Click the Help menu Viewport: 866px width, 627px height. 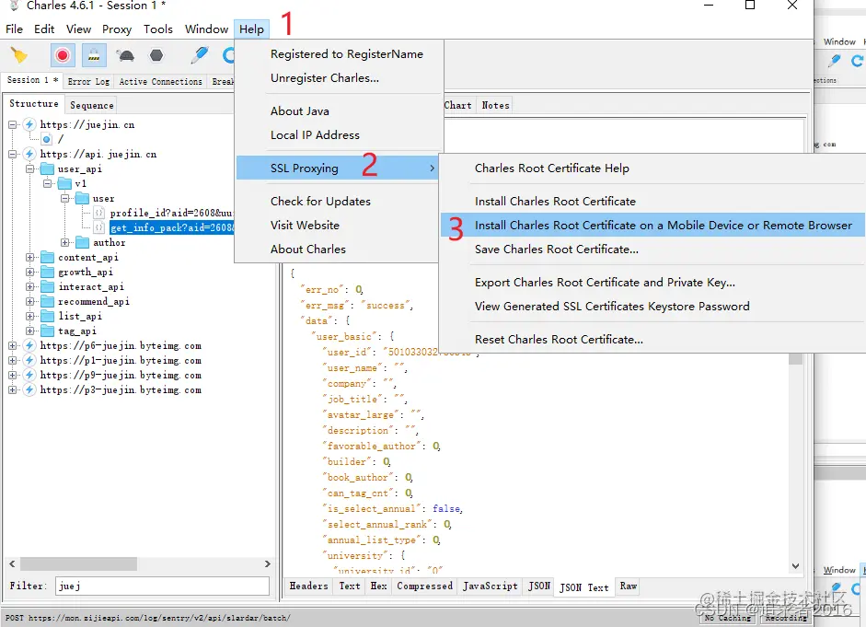pos(251,29)
